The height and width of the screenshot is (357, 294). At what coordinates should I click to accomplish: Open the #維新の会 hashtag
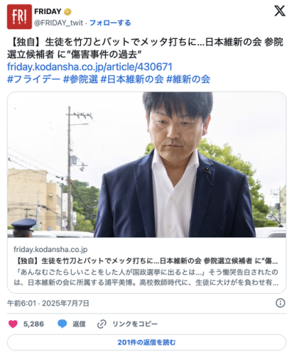(x=188, y=79)
